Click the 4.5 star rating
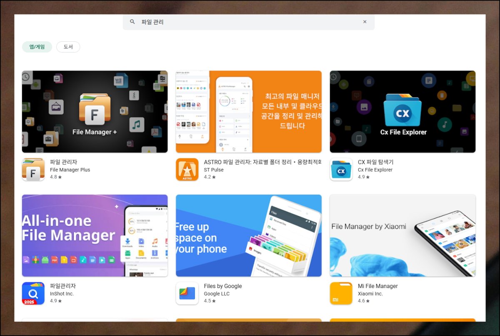 (x=210, y=301)
